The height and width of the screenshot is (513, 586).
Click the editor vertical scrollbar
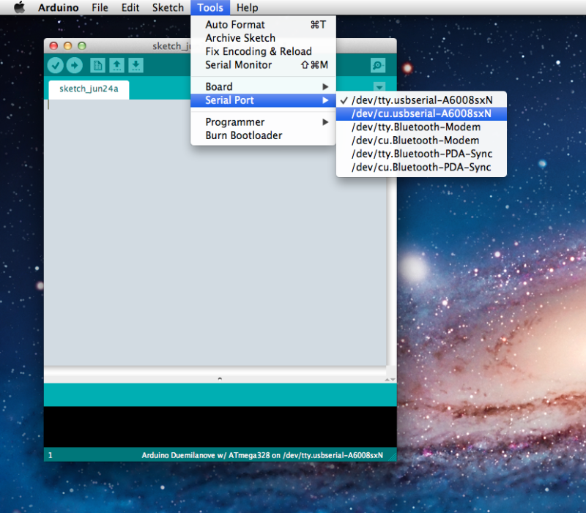coord(391,232)
